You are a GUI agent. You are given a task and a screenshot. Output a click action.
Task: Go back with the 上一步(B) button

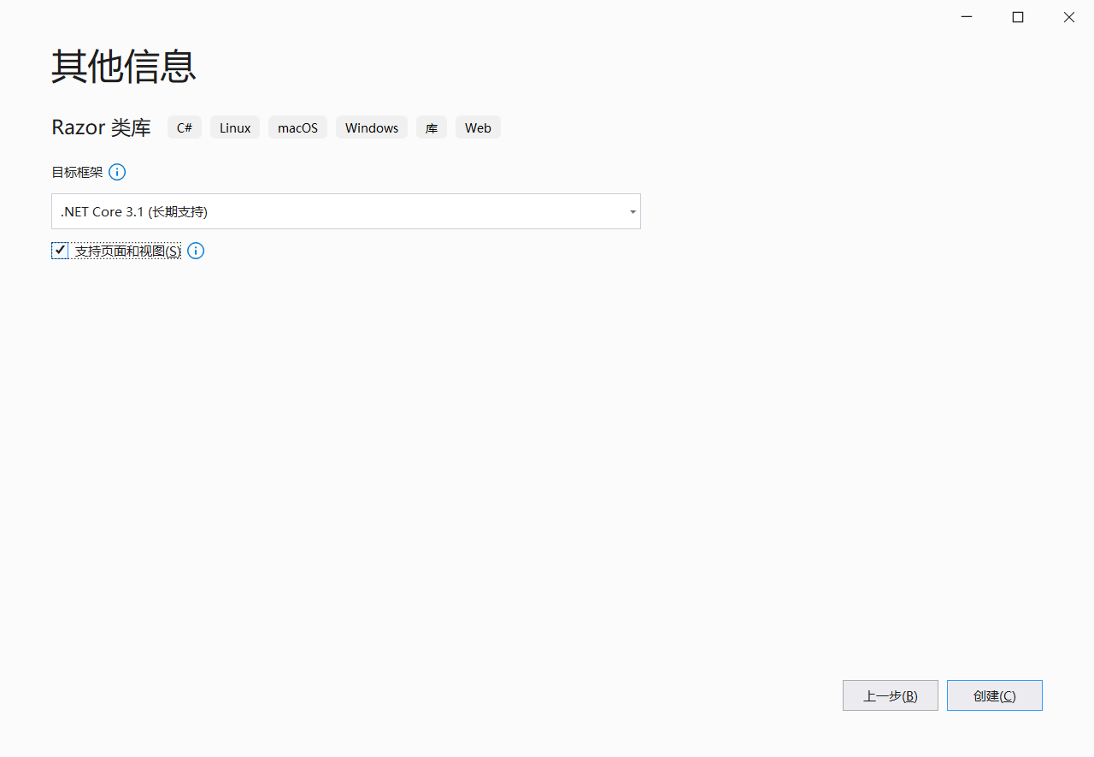click(x=890, y=695)
